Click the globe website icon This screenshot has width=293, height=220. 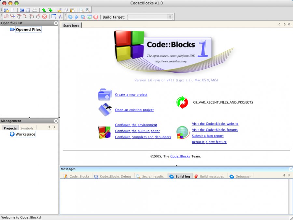[183, 133]
